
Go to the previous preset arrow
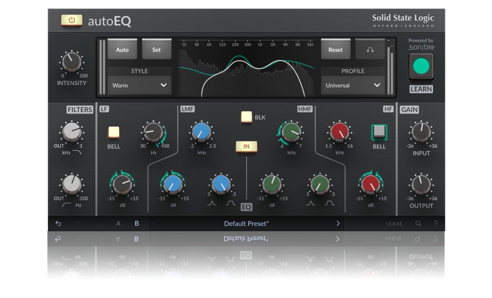click(x=155, y=223)
